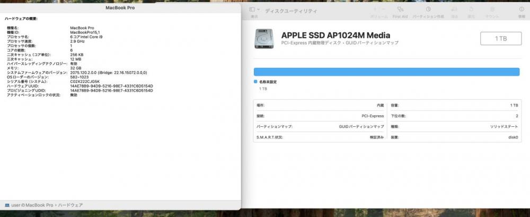Click the OSローダーのバージョン value 582~1023
The height and width of the screenshot is (217, 530).
(79, 77)
